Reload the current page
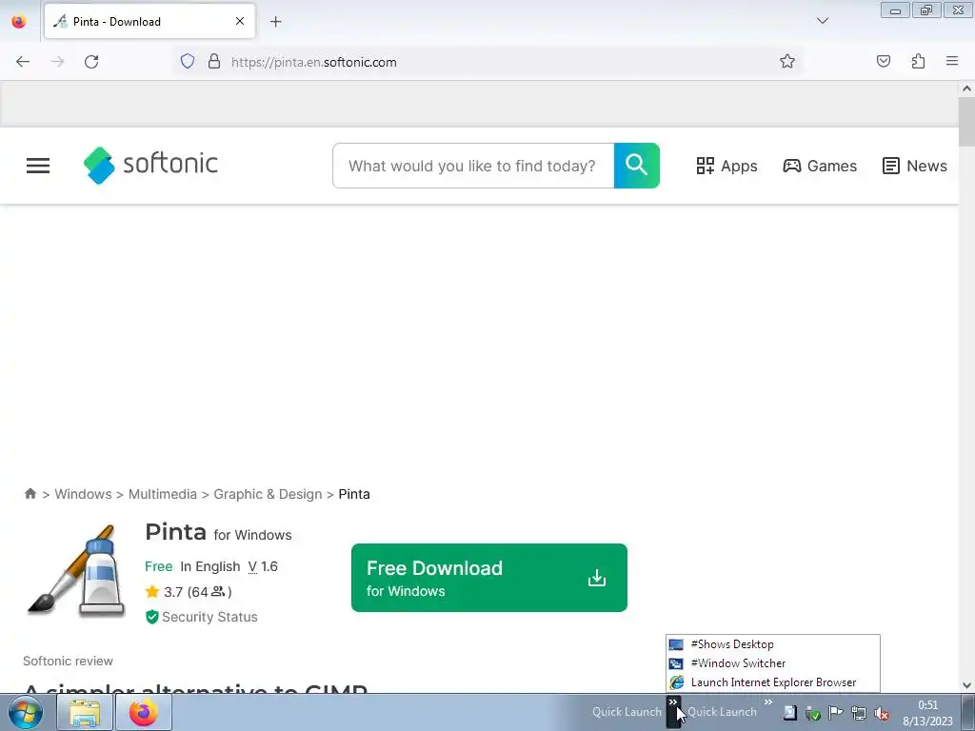 coord(91,62)
